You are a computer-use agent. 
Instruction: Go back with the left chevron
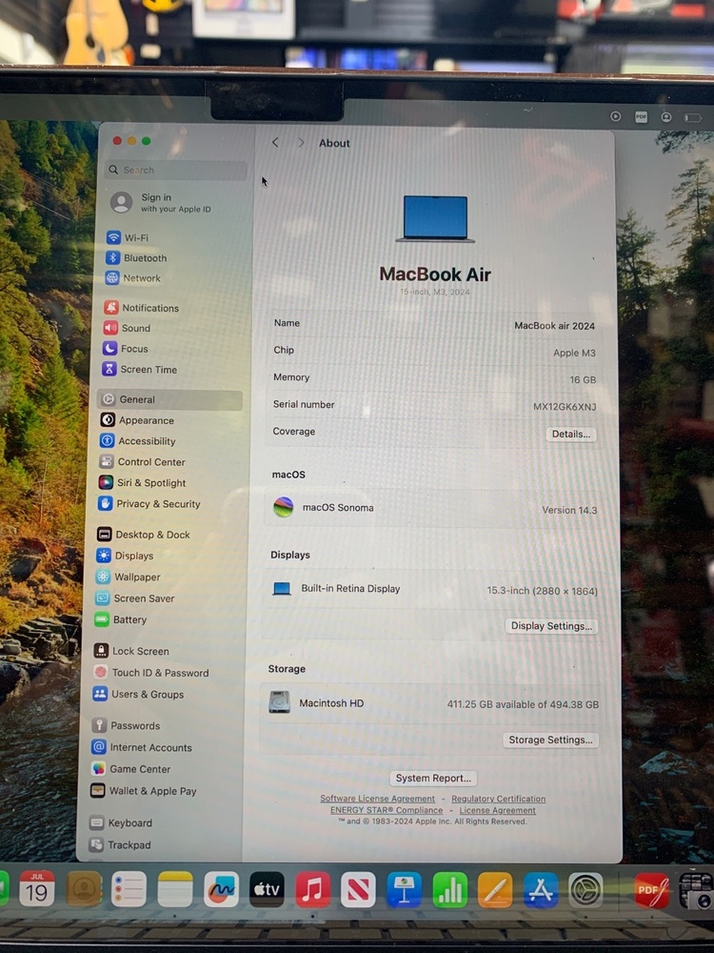point(275,142)
